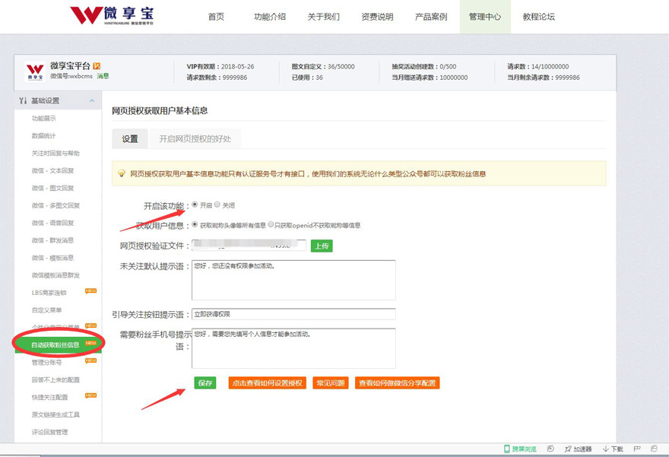Open 微信 - 图文回复 in sidebar

[52, 188]
